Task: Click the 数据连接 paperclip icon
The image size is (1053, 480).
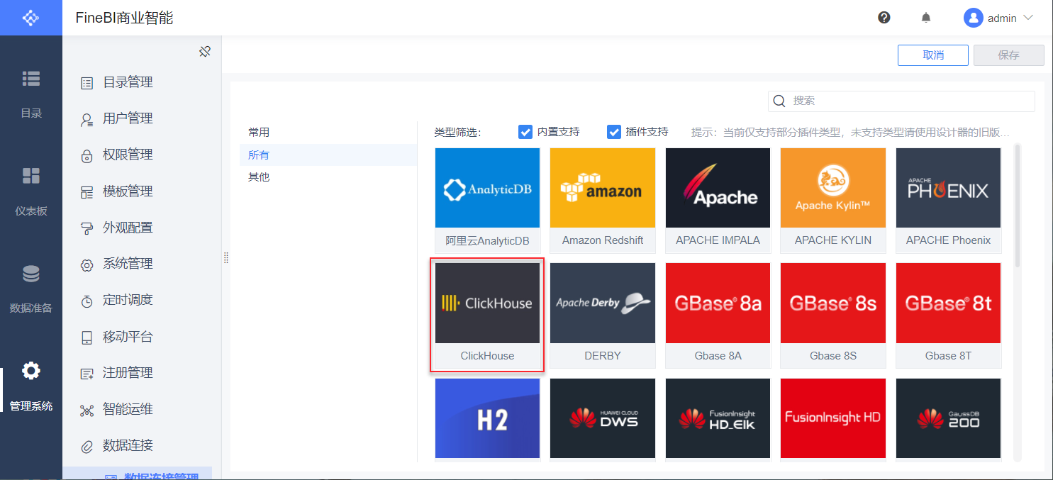Action: pos(87,447)
